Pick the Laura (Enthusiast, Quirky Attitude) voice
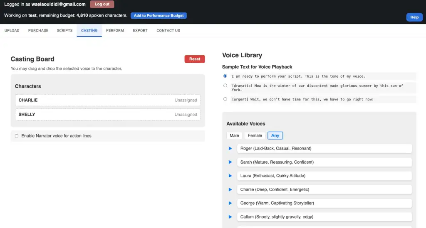Image resolution: width=426 pixels, height=228 pixels. [324, 176]
